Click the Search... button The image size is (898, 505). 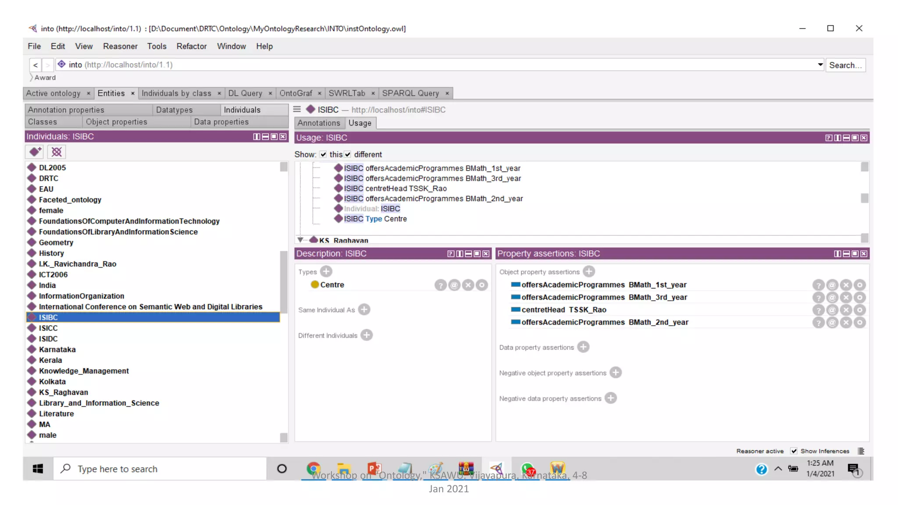point(845,65)
